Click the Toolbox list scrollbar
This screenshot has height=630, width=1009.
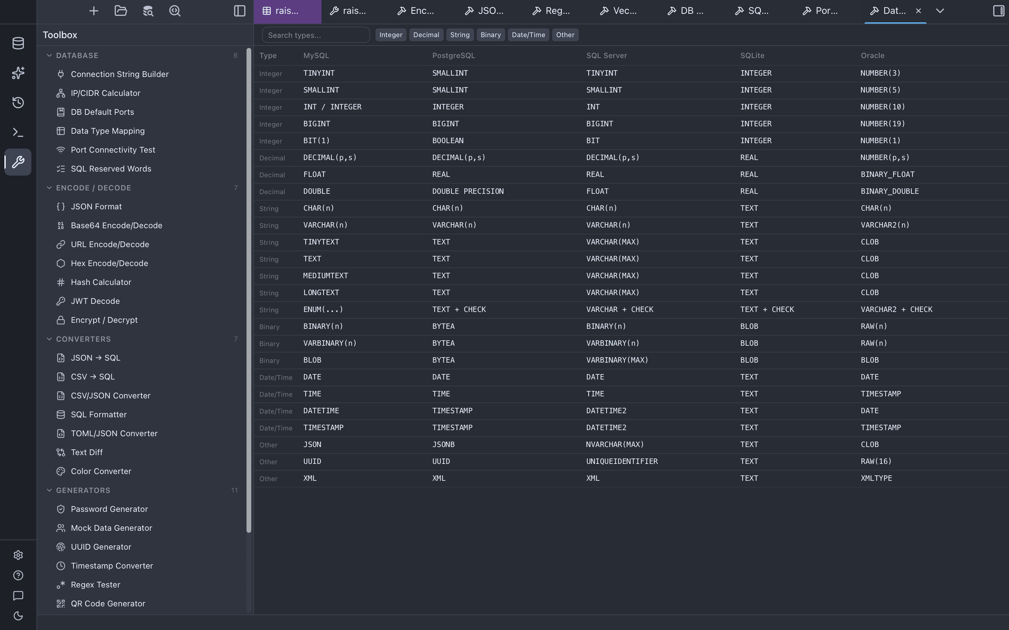249,290
